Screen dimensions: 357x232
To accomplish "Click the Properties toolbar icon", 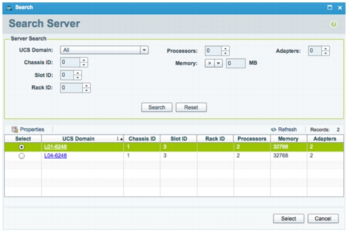I will pyautogui.click(x=15, y=130).
